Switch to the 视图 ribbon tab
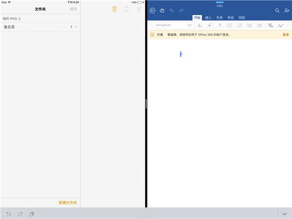Image resolution: width=292 pixels, height=219 pixels. coord(242,18)
